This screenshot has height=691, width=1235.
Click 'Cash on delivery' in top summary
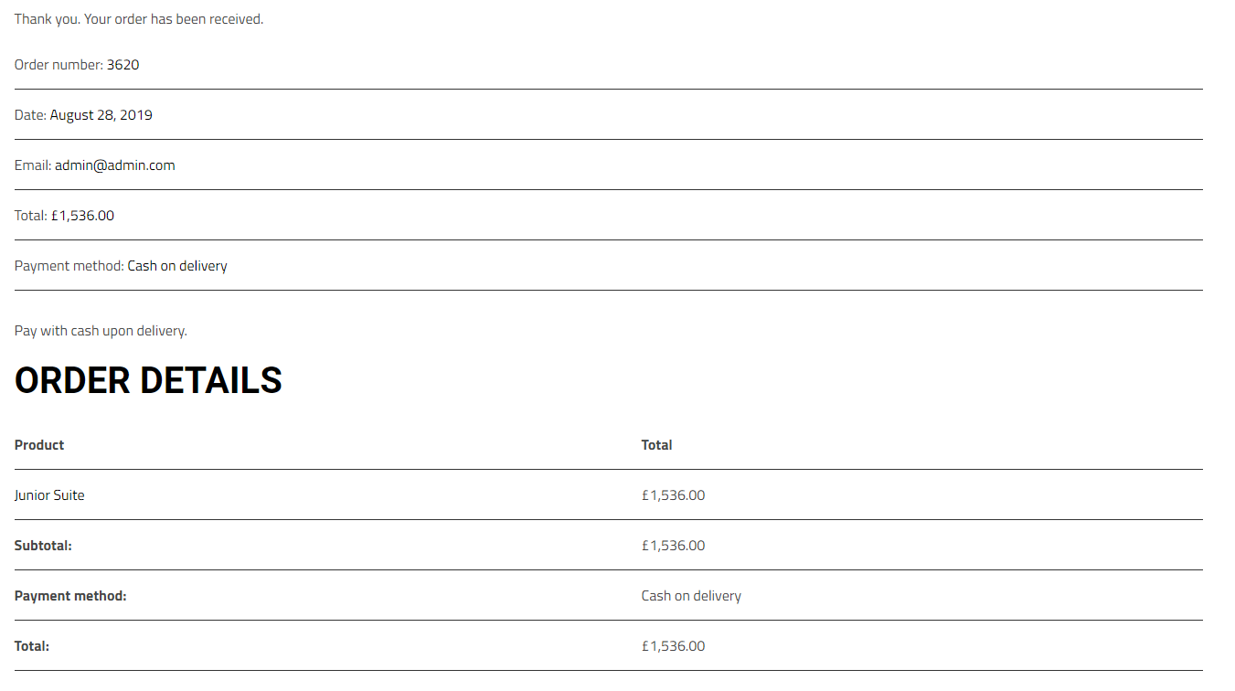(x=177, y=266)
